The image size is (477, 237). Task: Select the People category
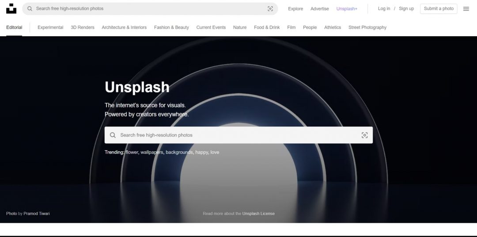point(310,27)
